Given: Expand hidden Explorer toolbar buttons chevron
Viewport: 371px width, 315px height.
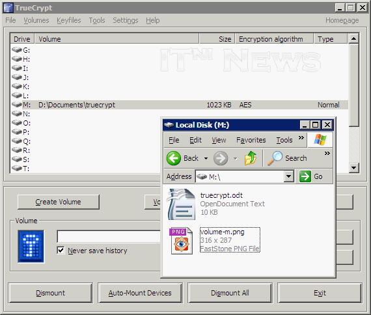Looking at the screenshot, I should [x=327, y=154].
